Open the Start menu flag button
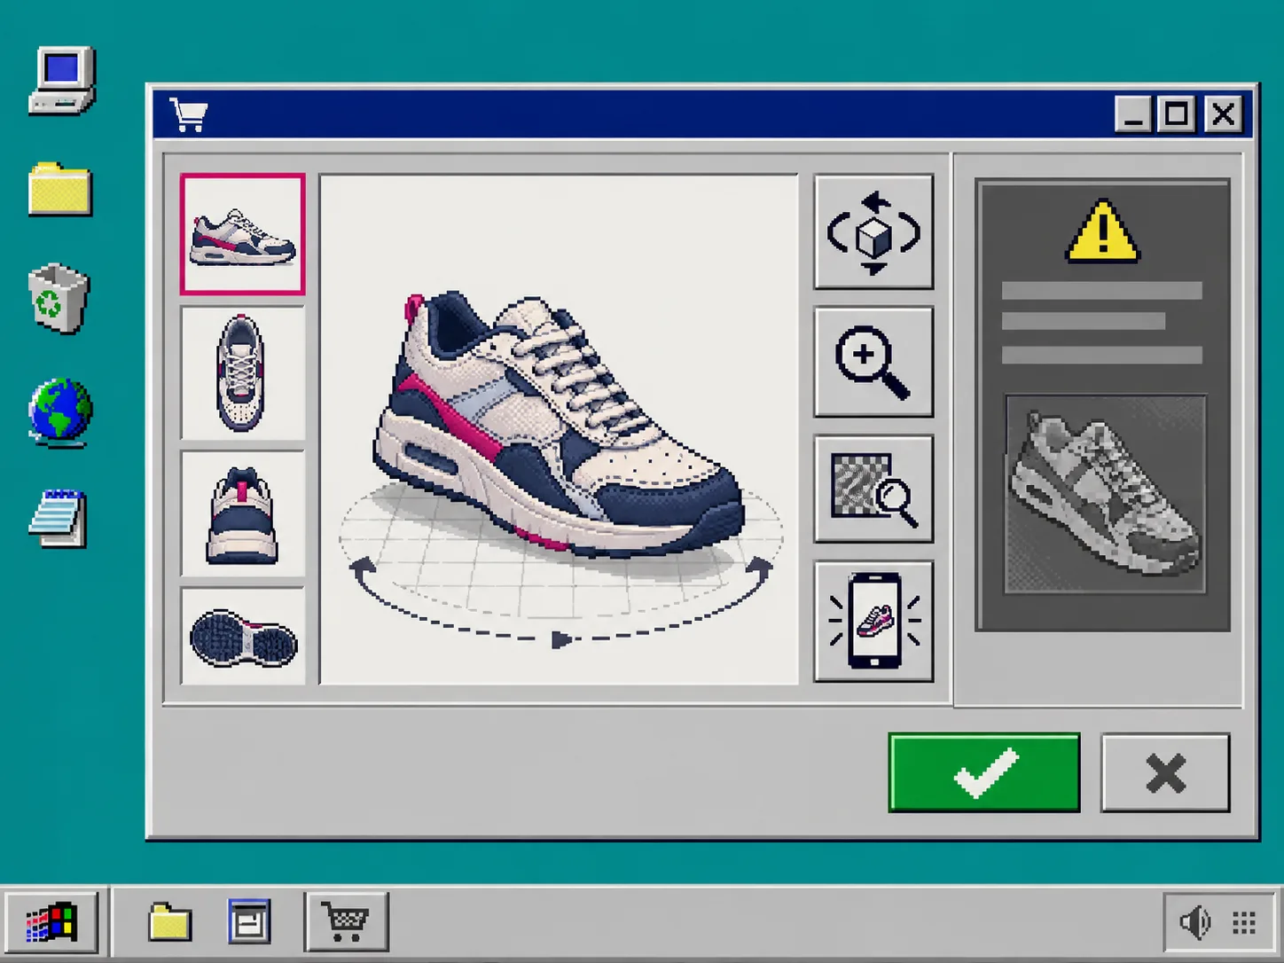The width and height of the screenshot is (1284, 963). 51,923
